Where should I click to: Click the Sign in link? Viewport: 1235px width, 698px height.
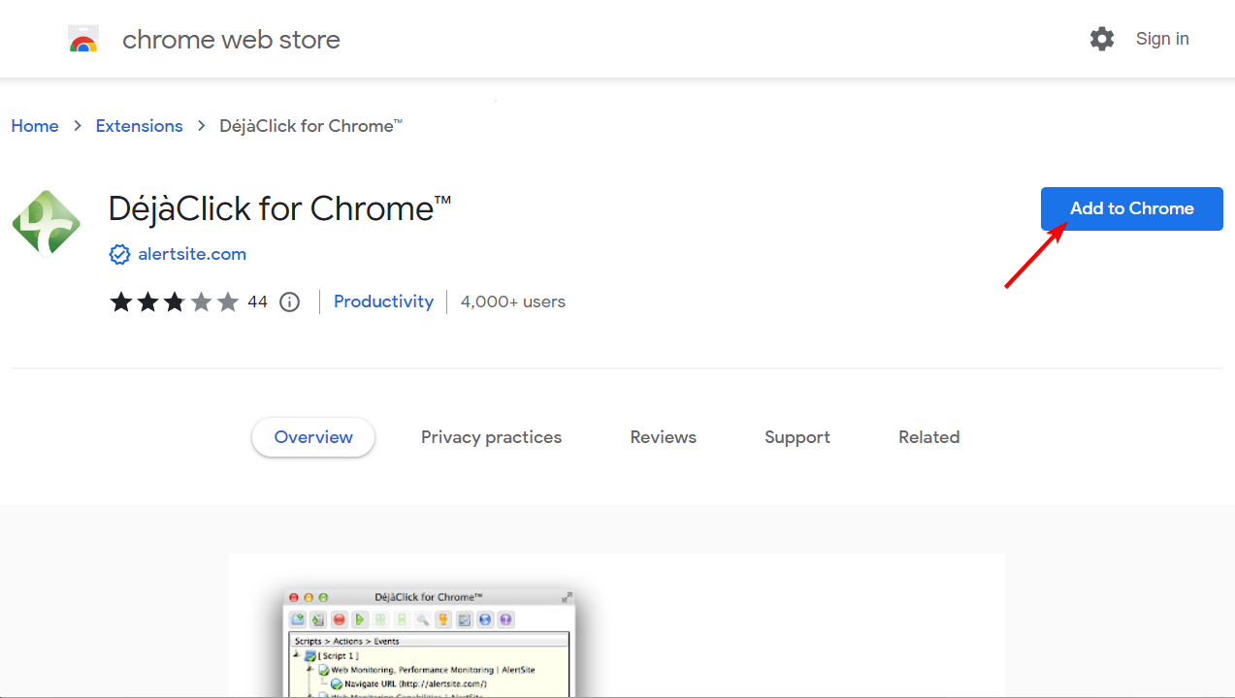coord(1162,39)
